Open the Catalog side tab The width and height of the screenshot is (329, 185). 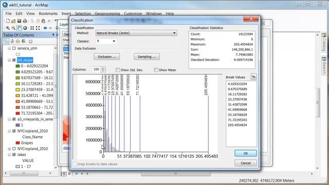[x=324, y=43]
